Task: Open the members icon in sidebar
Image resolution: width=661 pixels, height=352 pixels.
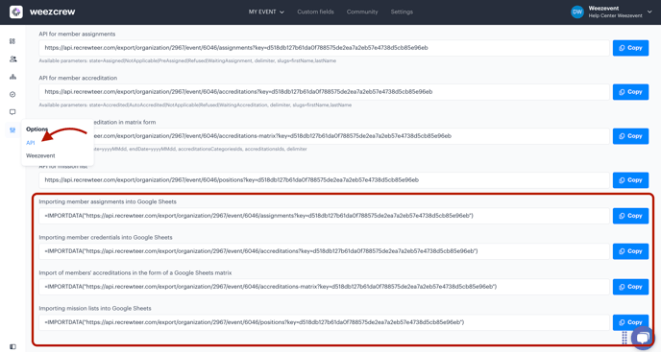Action: (12, 59)
